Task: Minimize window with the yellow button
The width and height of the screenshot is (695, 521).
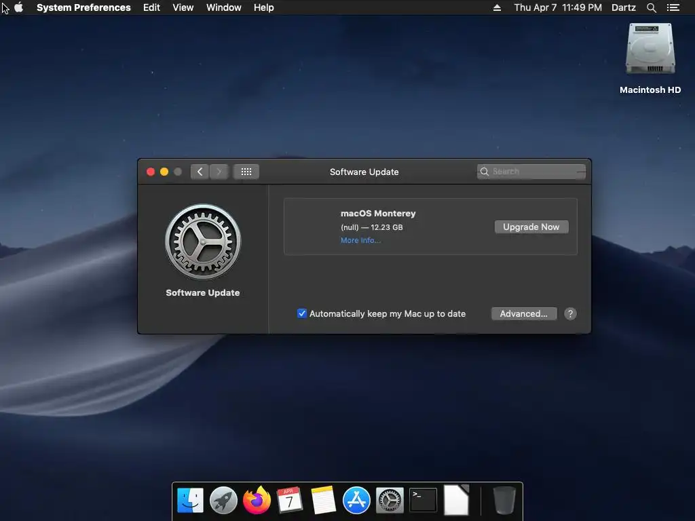Action: (x=164, y=172)
